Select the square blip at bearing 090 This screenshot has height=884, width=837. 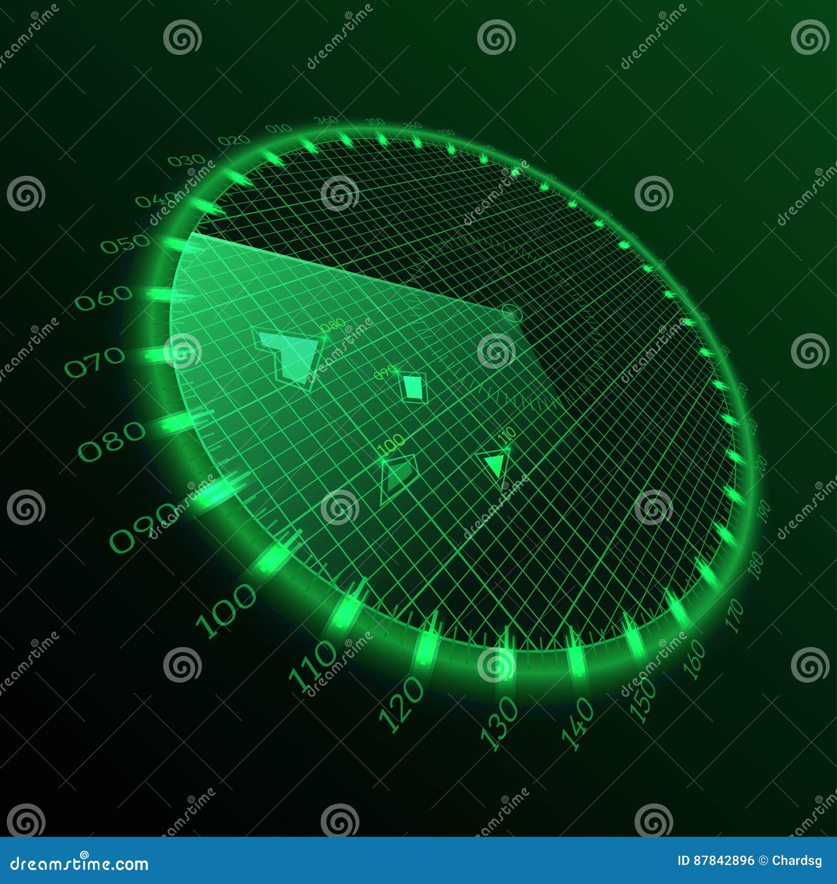pos(413,387)
